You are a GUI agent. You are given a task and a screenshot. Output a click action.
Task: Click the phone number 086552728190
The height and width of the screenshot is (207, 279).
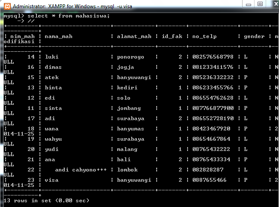pos(213,118)
